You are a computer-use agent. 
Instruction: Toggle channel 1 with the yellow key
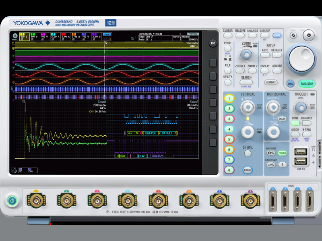[x=229, y=98]
